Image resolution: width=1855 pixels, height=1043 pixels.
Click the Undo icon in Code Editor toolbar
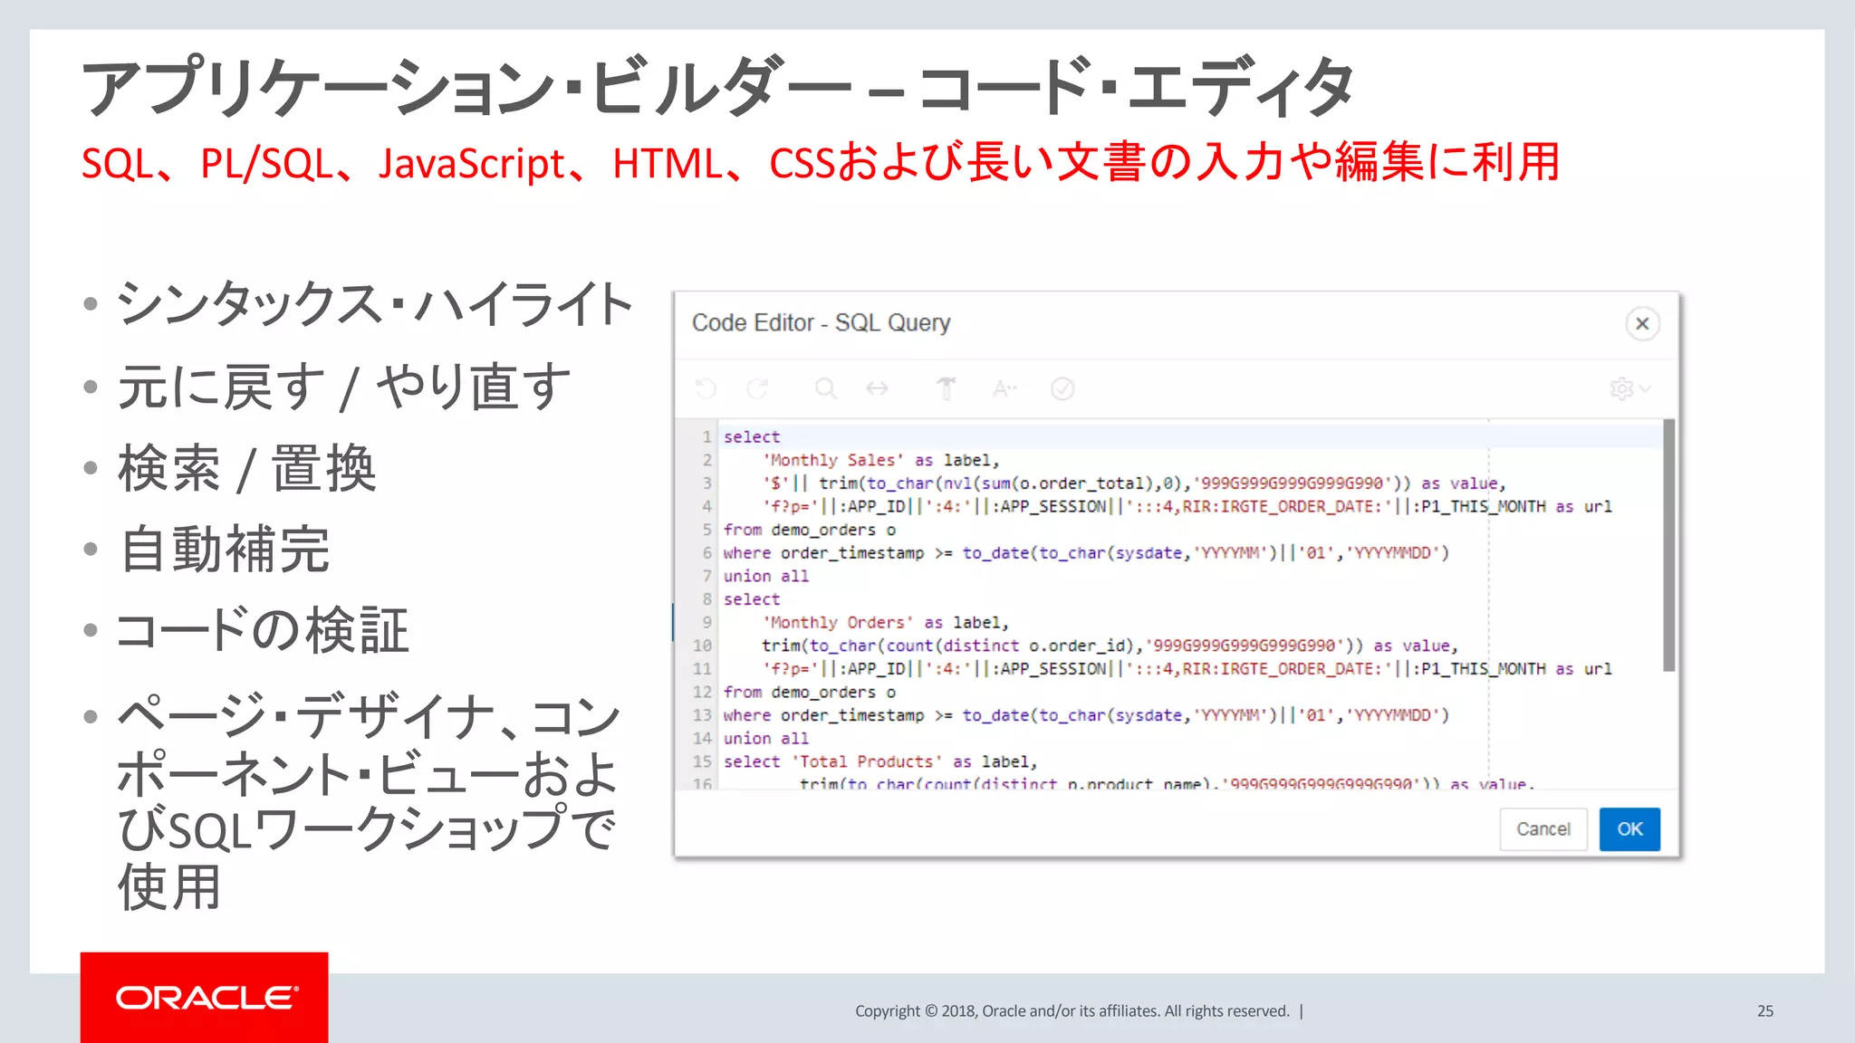[706, 388]
